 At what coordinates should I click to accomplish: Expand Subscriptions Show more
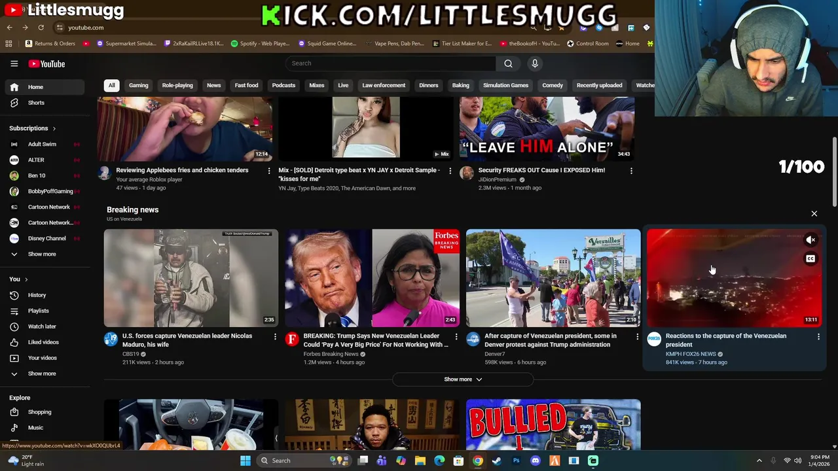pos(45,254)
